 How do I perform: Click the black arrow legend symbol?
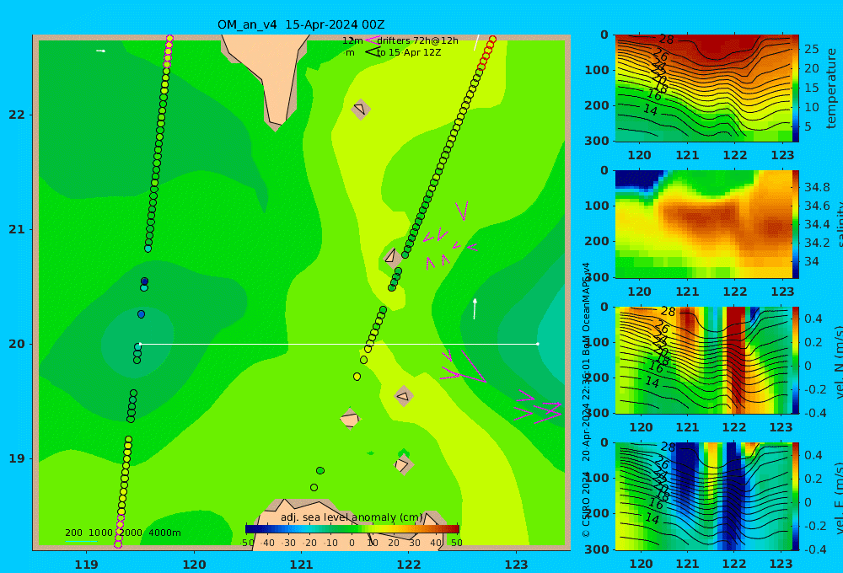373,52
